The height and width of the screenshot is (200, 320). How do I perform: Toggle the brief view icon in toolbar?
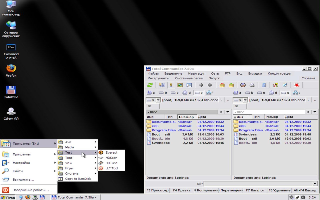click(162, 85)
